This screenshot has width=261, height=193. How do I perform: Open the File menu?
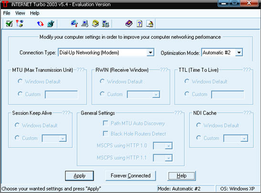pyautogui.click(x=7, y=13)
